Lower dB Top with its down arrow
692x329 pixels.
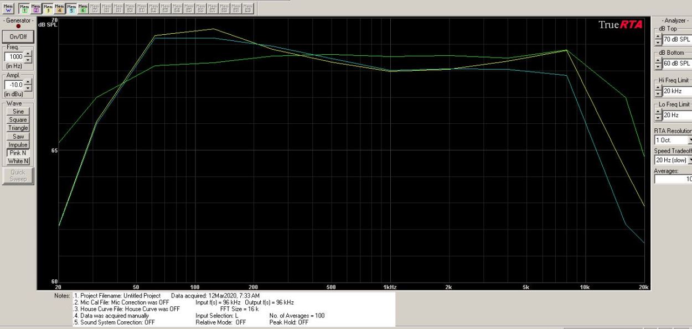[x=658, y=43]
